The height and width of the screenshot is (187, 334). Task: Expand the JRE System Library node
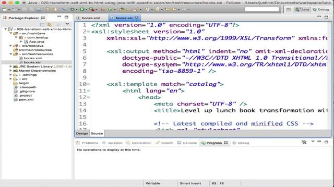[10, 66]
